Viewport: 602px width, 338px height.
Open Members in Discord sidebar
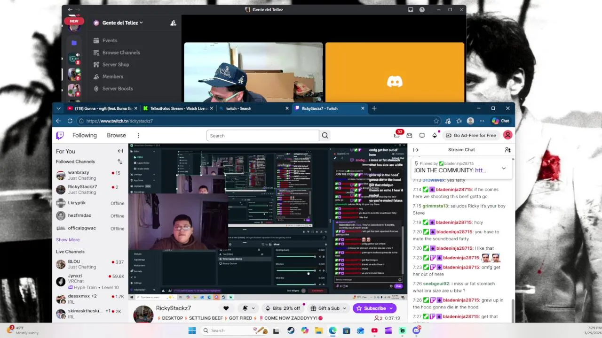coord(113,77)
